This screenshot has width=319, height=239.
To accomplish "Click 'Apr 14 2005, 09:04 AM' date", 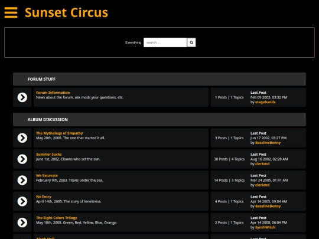I will (269, 201).
